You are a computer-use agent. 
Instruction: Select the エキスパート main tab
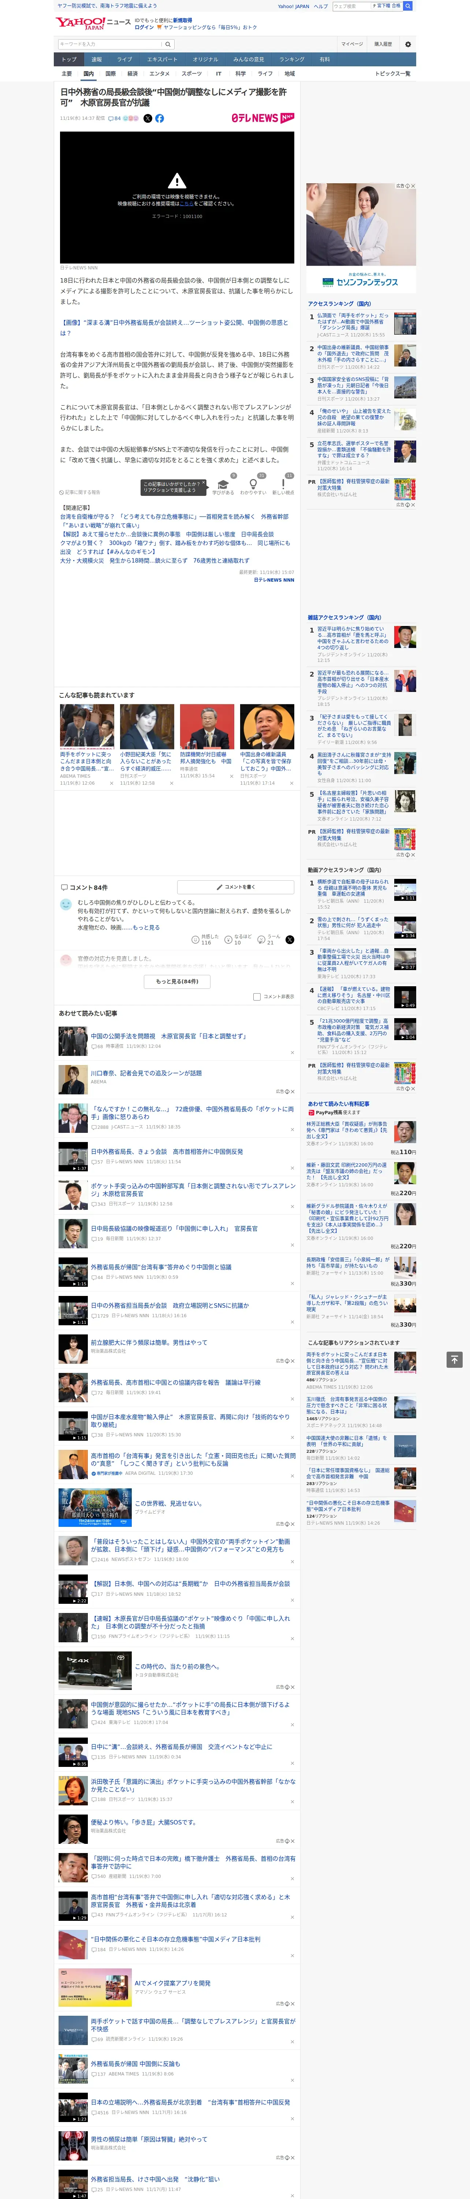click(x=162, y=59)
